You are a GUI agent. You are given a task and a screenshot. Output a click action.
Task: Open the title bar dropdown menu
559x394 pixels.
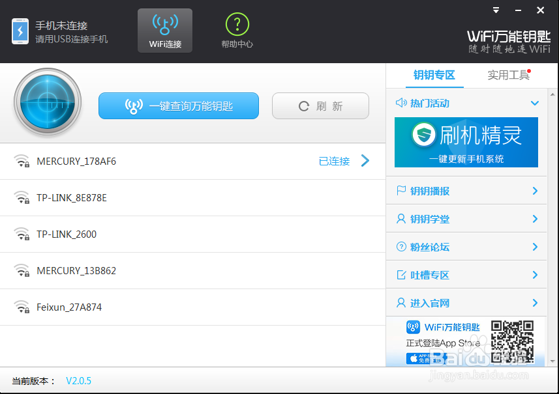(496, 10)
